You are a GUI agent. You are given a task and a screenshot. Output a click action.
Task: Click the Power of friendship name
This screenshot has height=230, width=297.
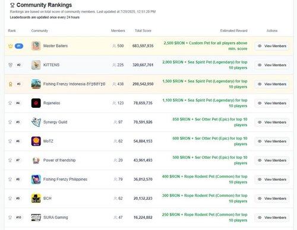coord(59,160)
